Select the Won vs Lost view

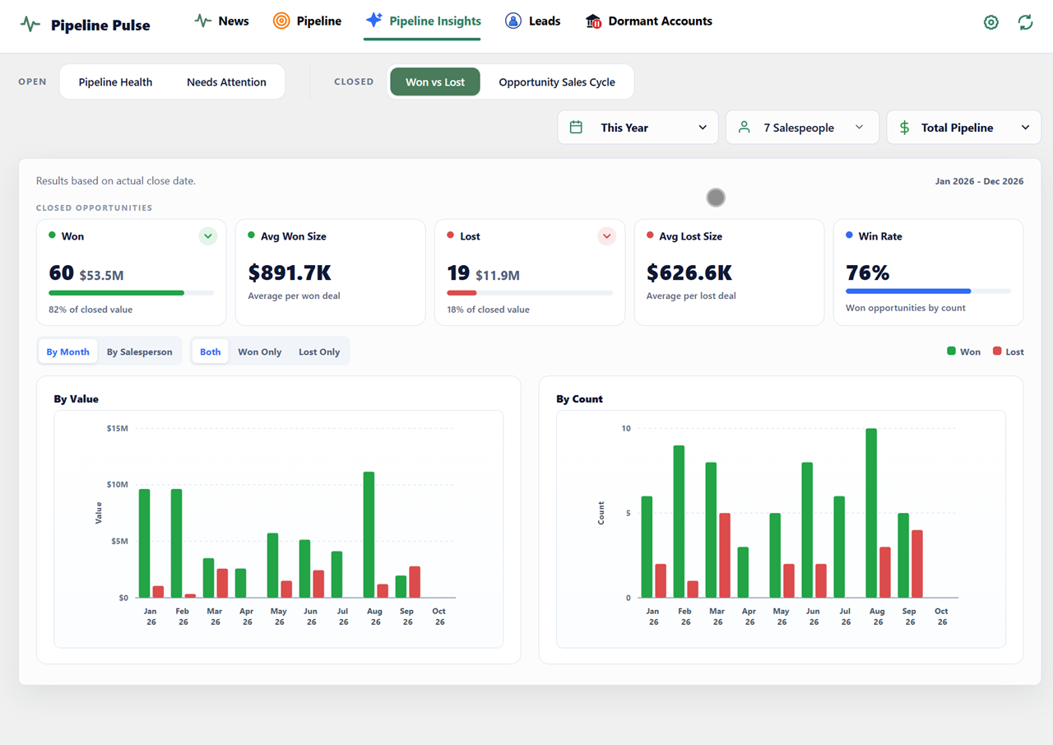pyautogui.click(x=435, y=82)
